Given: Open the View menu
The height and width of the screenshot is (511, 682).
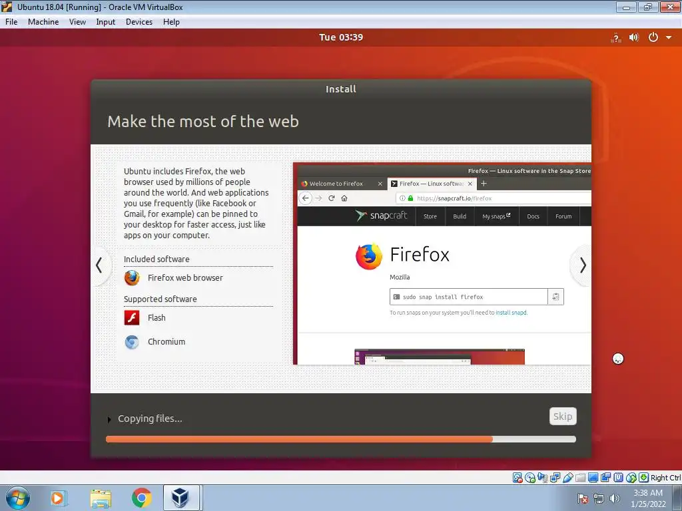Looking at the screenshot, I should tap(77, 22).
